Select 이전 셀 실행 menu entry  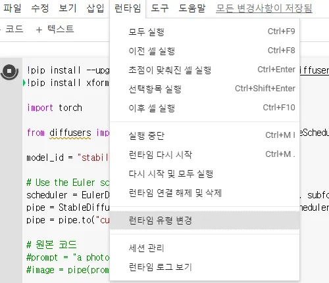[205, 51]
